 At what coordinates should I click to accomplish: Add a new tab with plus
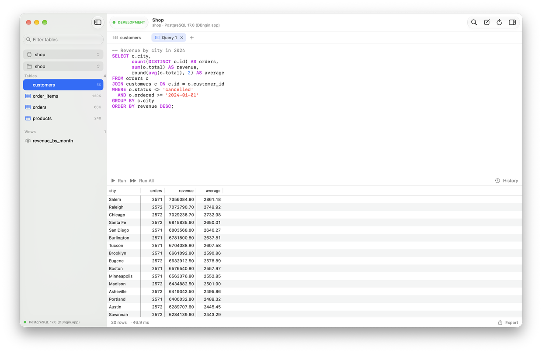191,38
